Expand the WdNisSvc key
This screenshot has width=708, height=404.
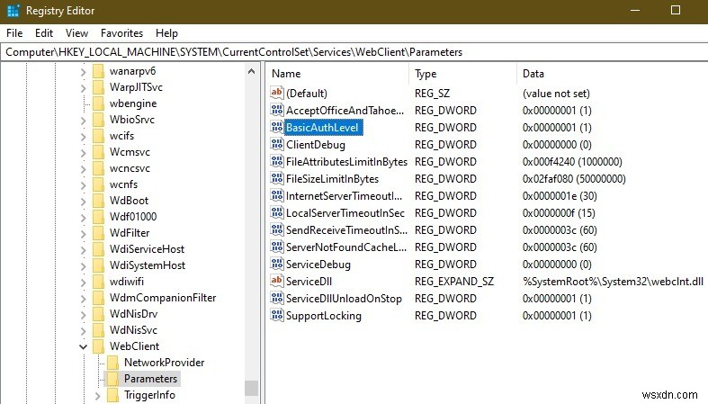[83, 330]
